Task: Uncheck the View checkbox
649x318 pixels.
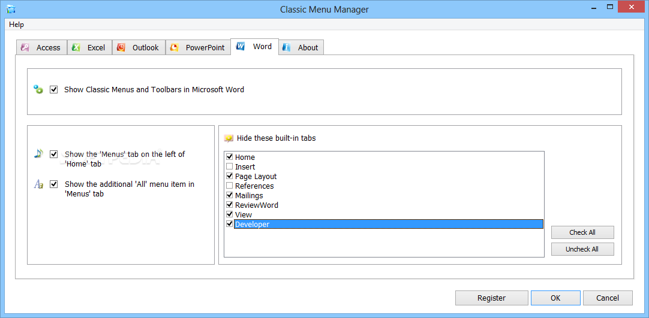Action: click(230, 214)
